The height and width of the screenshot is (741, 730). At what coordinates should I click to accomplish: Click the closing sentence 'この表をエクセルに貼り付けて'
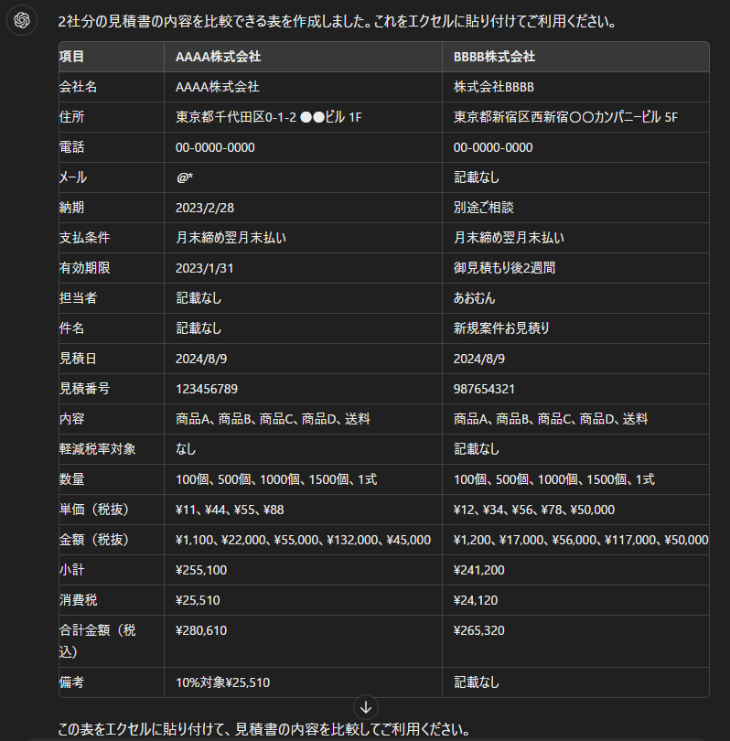click(263, 729)
